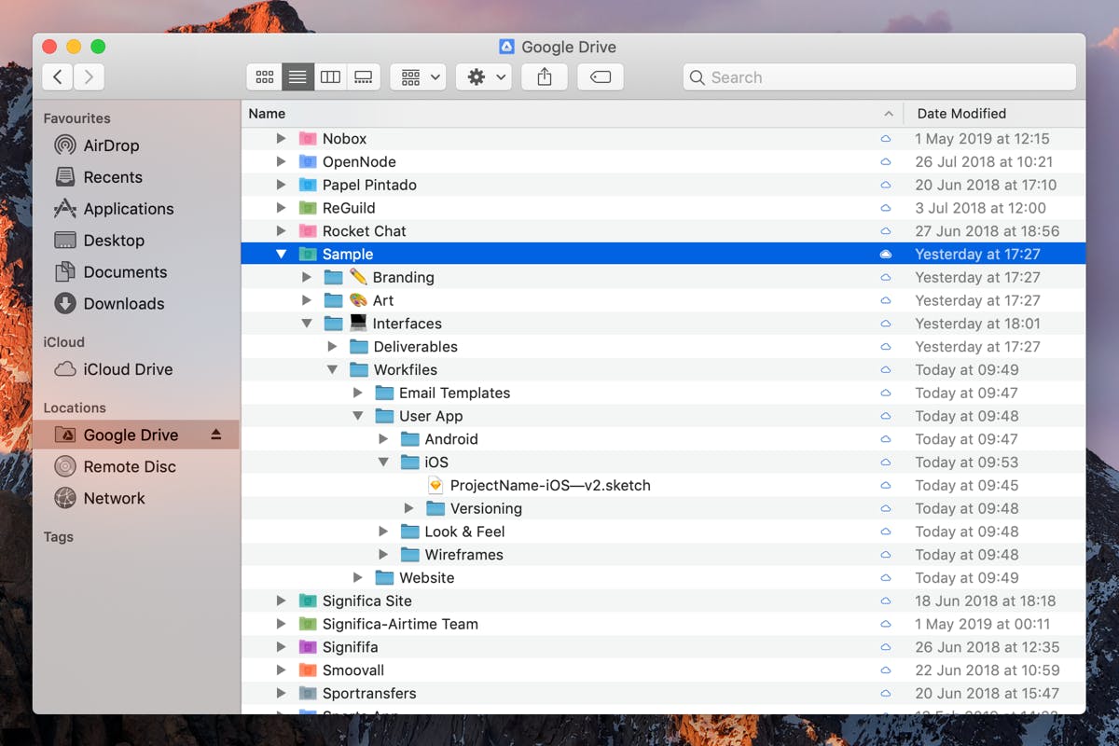Expand the Art folder
This screenshot has height=746, width=1119.
click(x=307, y=300)
